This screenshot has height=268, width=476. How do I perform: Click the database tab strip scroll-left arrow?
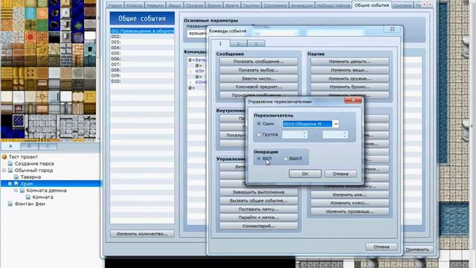point(425,4)
